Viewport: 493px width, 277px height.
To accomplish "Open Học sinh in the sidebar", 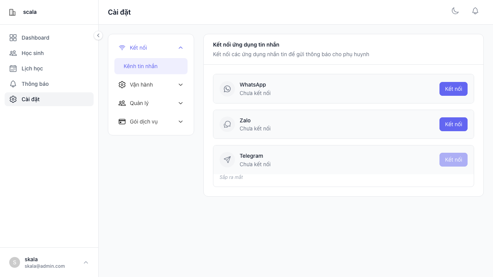I will (33, 53).
